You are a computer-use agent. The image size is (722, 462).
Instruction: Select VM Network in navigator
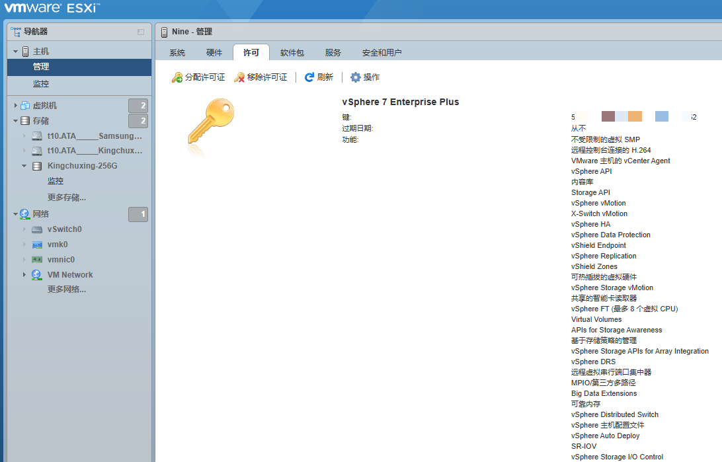pos(70,275)
